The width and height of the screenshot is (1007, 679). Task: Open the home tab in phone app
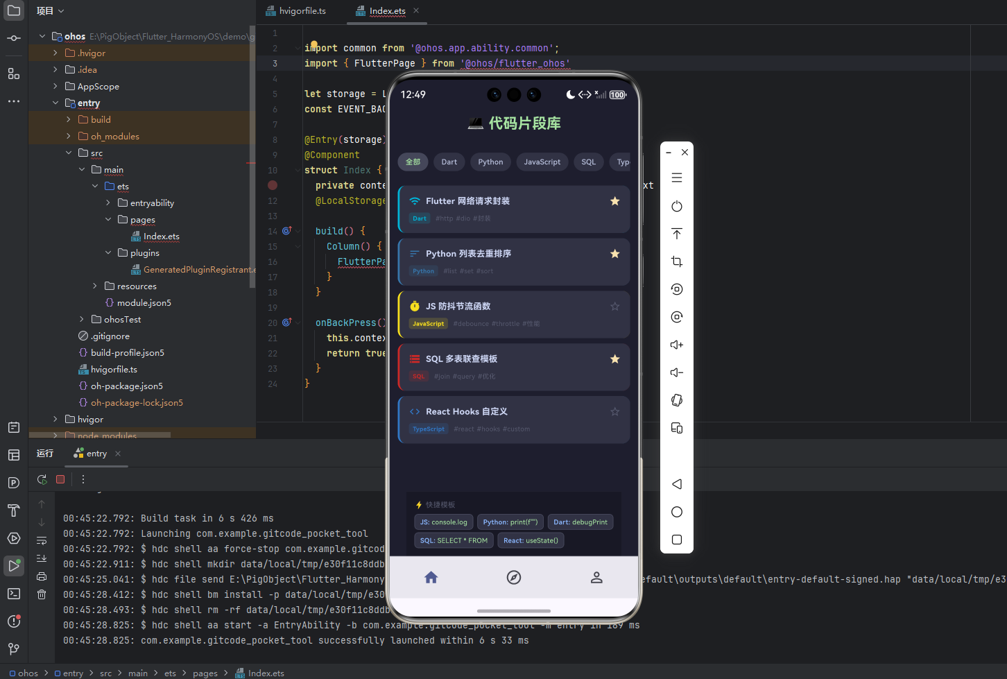click(431, 577)
